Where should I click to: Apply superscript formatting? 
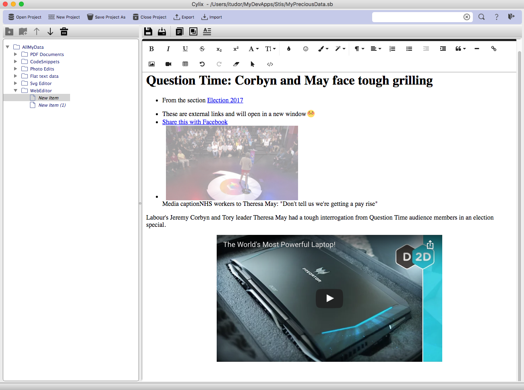pos(236,49)
